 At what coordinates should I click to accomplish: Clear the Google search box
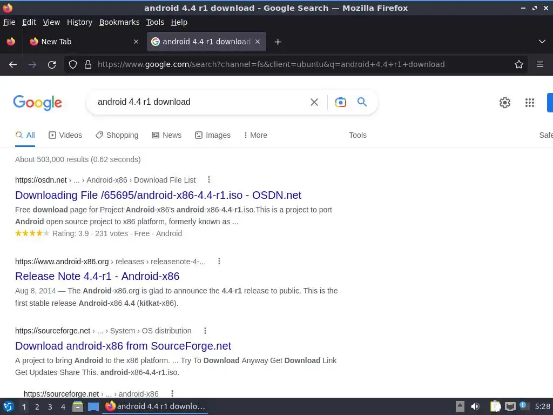point(314,102)
